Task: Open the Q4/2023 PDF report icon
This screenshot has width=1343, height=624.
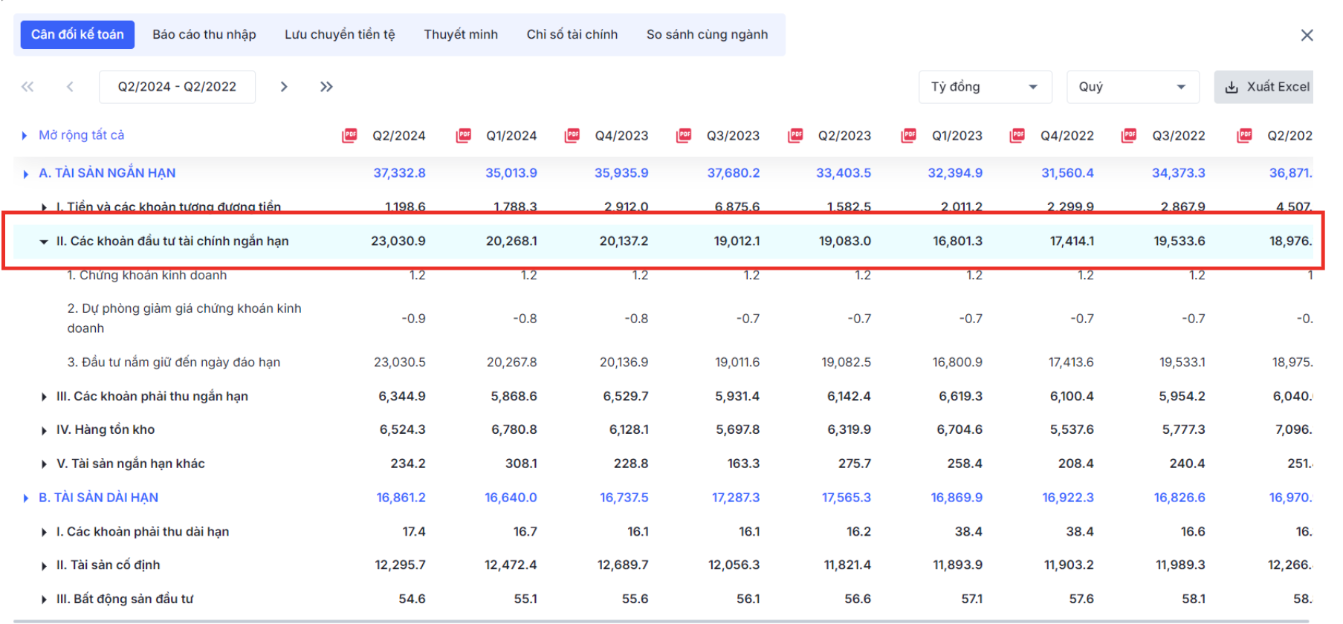Action: [572, 135]
